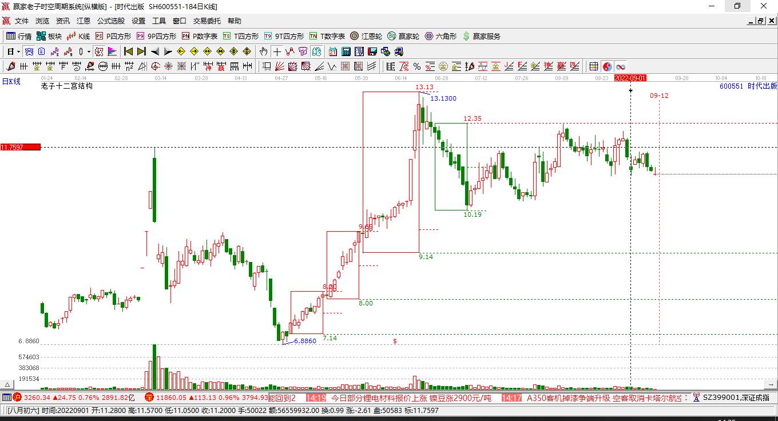The height and width of the screenshot is (421, 778).
Task: Click the 日K线 chart label
Action: click(11, 82)
